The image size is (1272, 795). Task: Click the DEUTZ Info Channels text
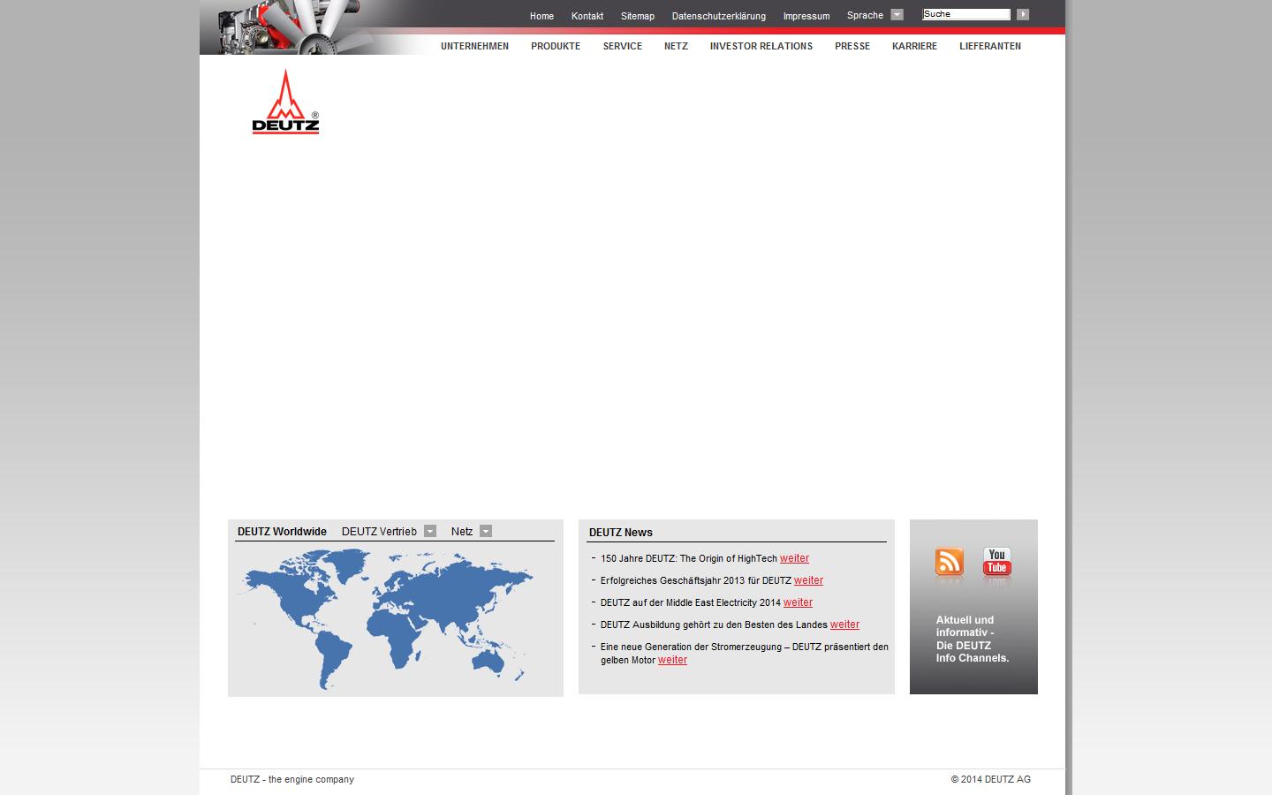(x=973, y=639)
